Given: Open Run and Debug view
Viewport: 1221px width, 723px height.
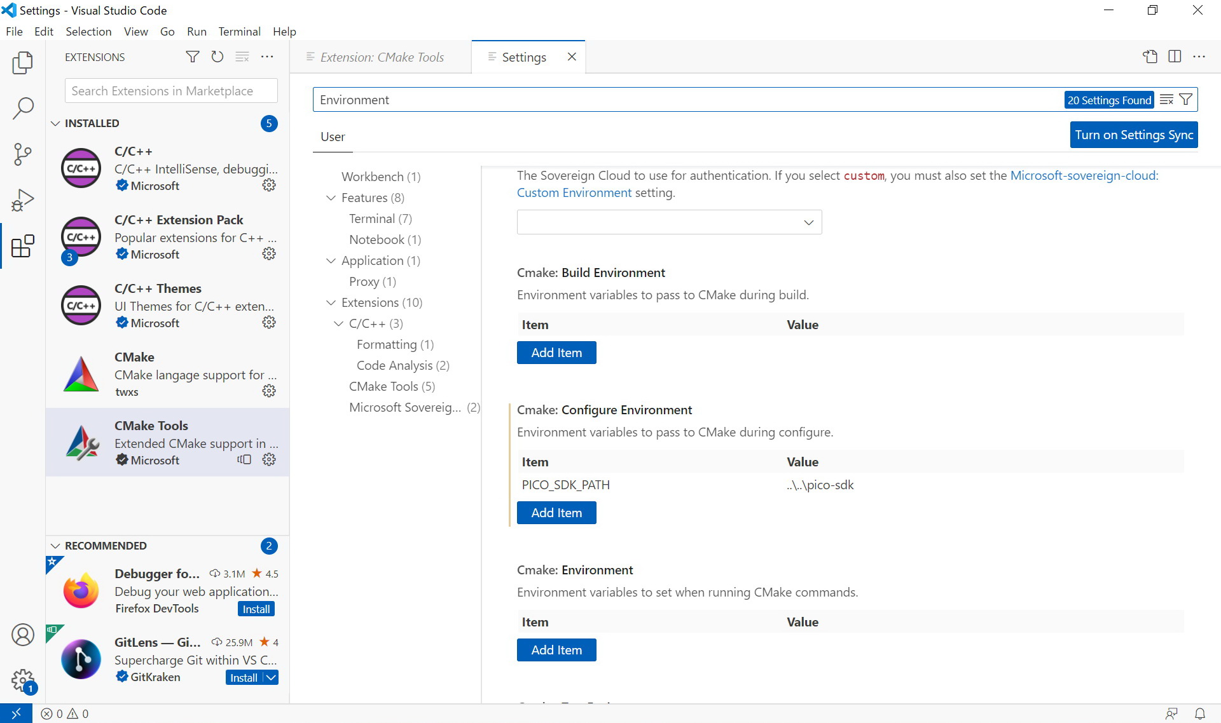Looking at the screenshot, I should click(x=23, y=199).
